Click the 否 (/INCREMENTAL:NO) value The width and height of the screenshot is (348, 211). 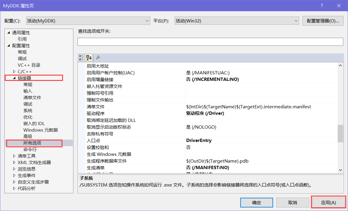coord(212,79)
